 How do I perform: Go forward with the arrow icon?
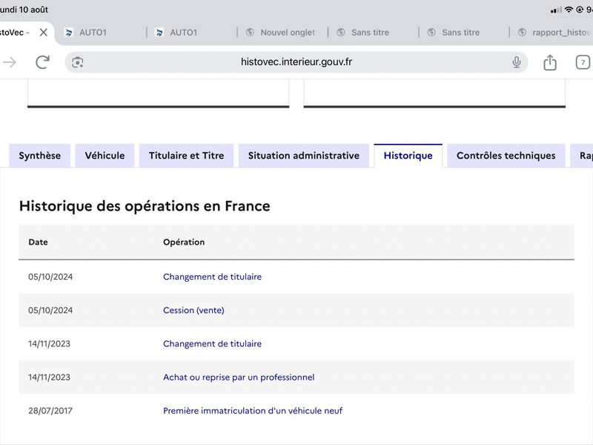point(10,62)
